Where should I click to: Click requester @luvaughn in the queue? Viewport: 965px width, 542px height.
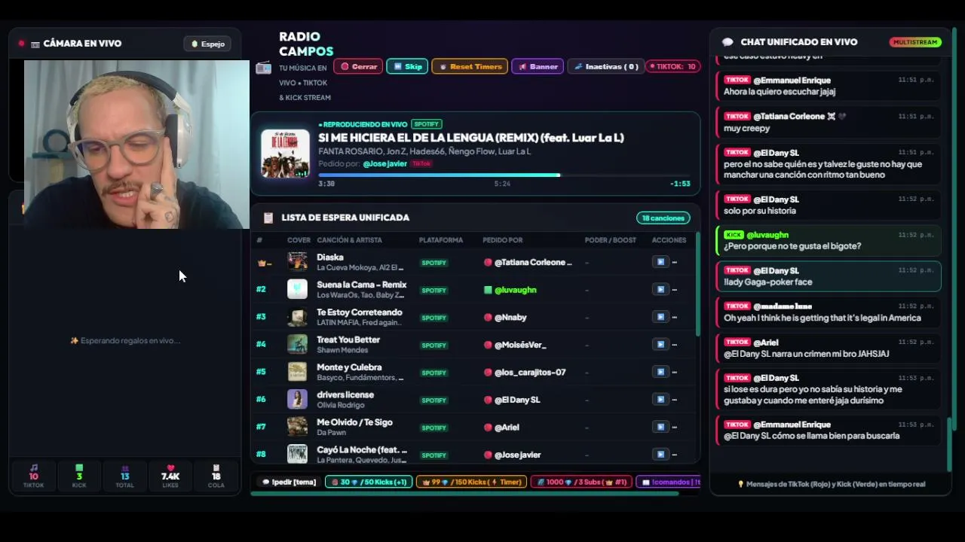516,290
